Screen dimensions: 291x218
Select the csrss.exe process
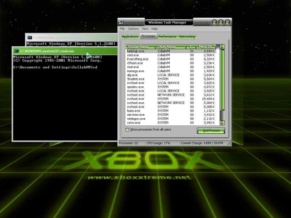[171, 123]
